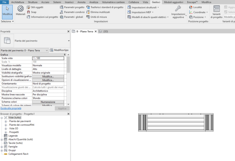This screenshot has height=161, width=235.
Task: Close the Proprietà panel
Action: (x=68, y=31)
